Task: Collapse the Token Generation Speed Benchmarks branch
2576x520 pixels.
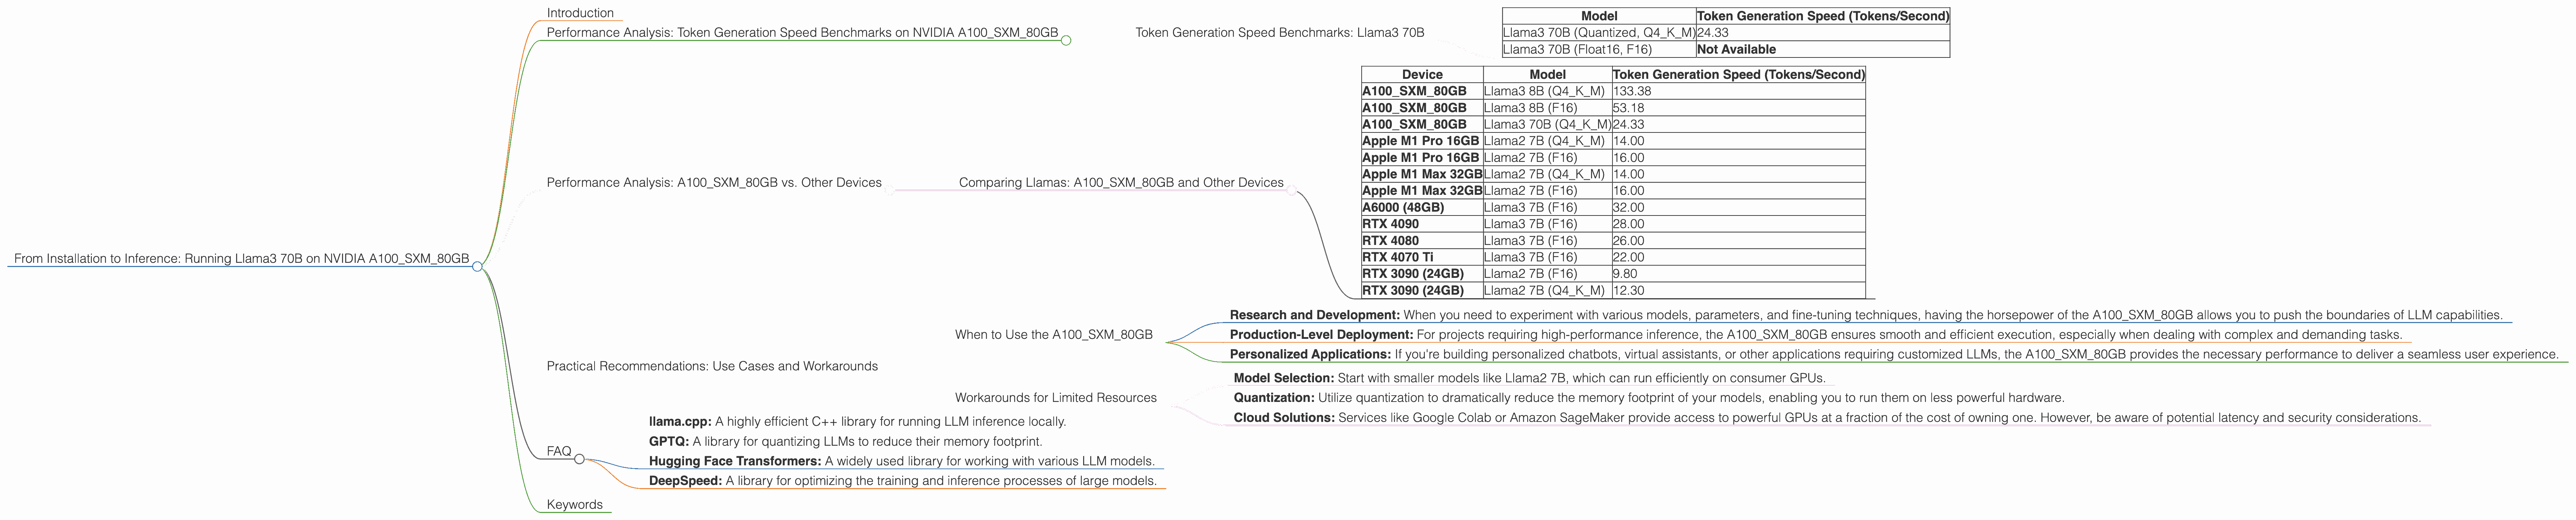Action: (1066, 40)
